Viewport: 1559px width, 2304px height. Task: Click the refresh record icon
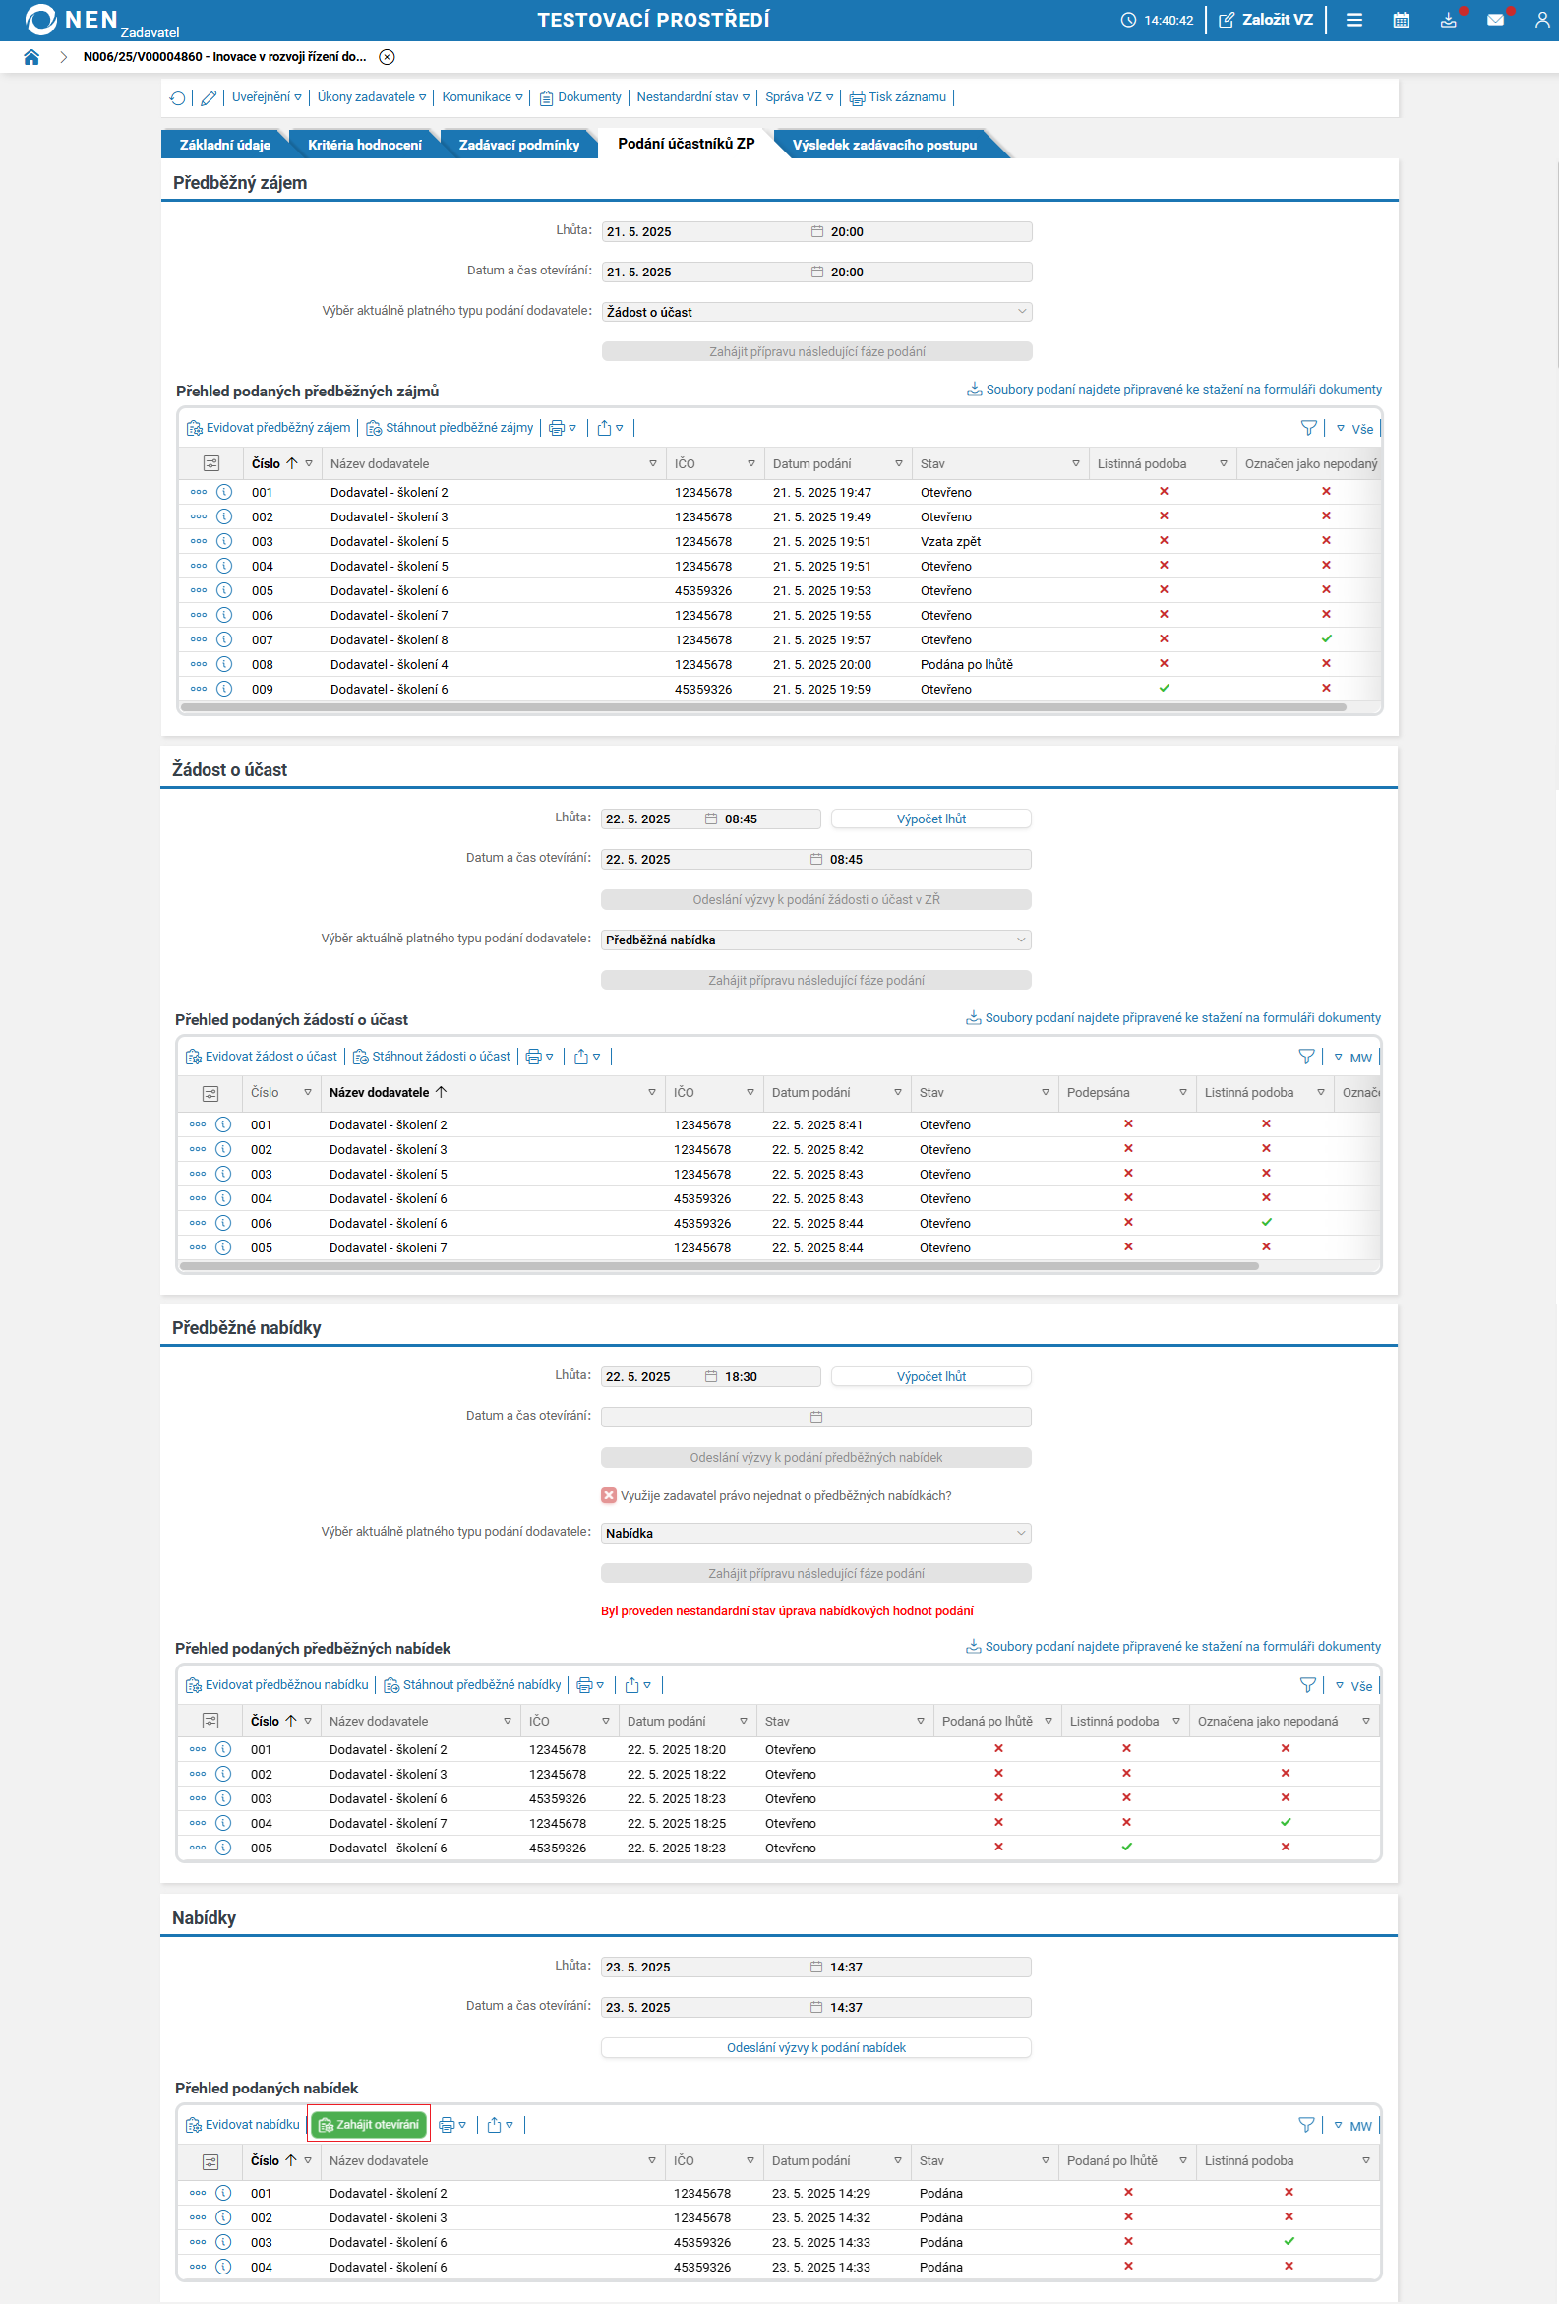(177, 97)
